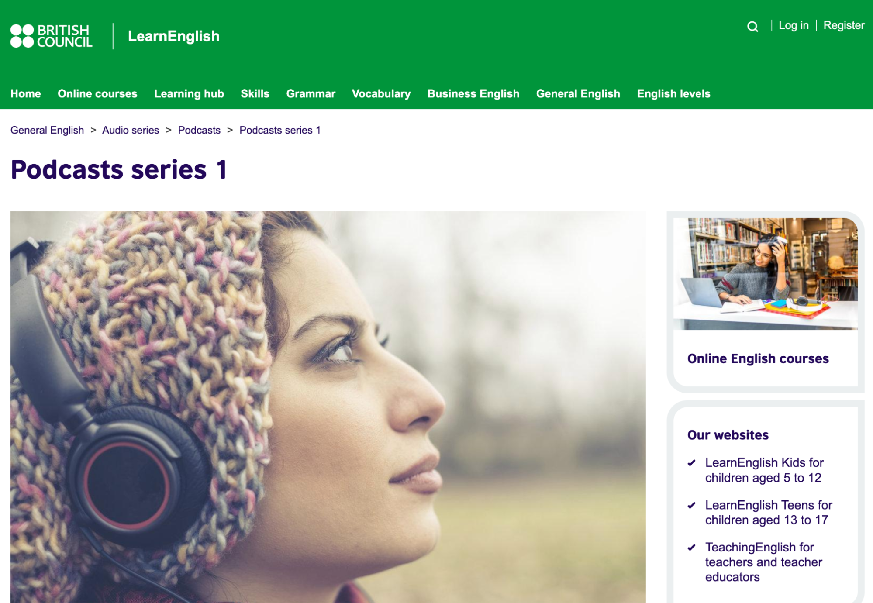
Task: Open English levels menu item
Action: point(673,94)
